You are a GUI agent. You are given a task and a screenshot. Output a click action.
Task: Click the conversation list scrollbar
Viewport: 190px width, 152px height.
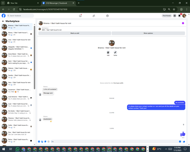(x=35, y=57)
